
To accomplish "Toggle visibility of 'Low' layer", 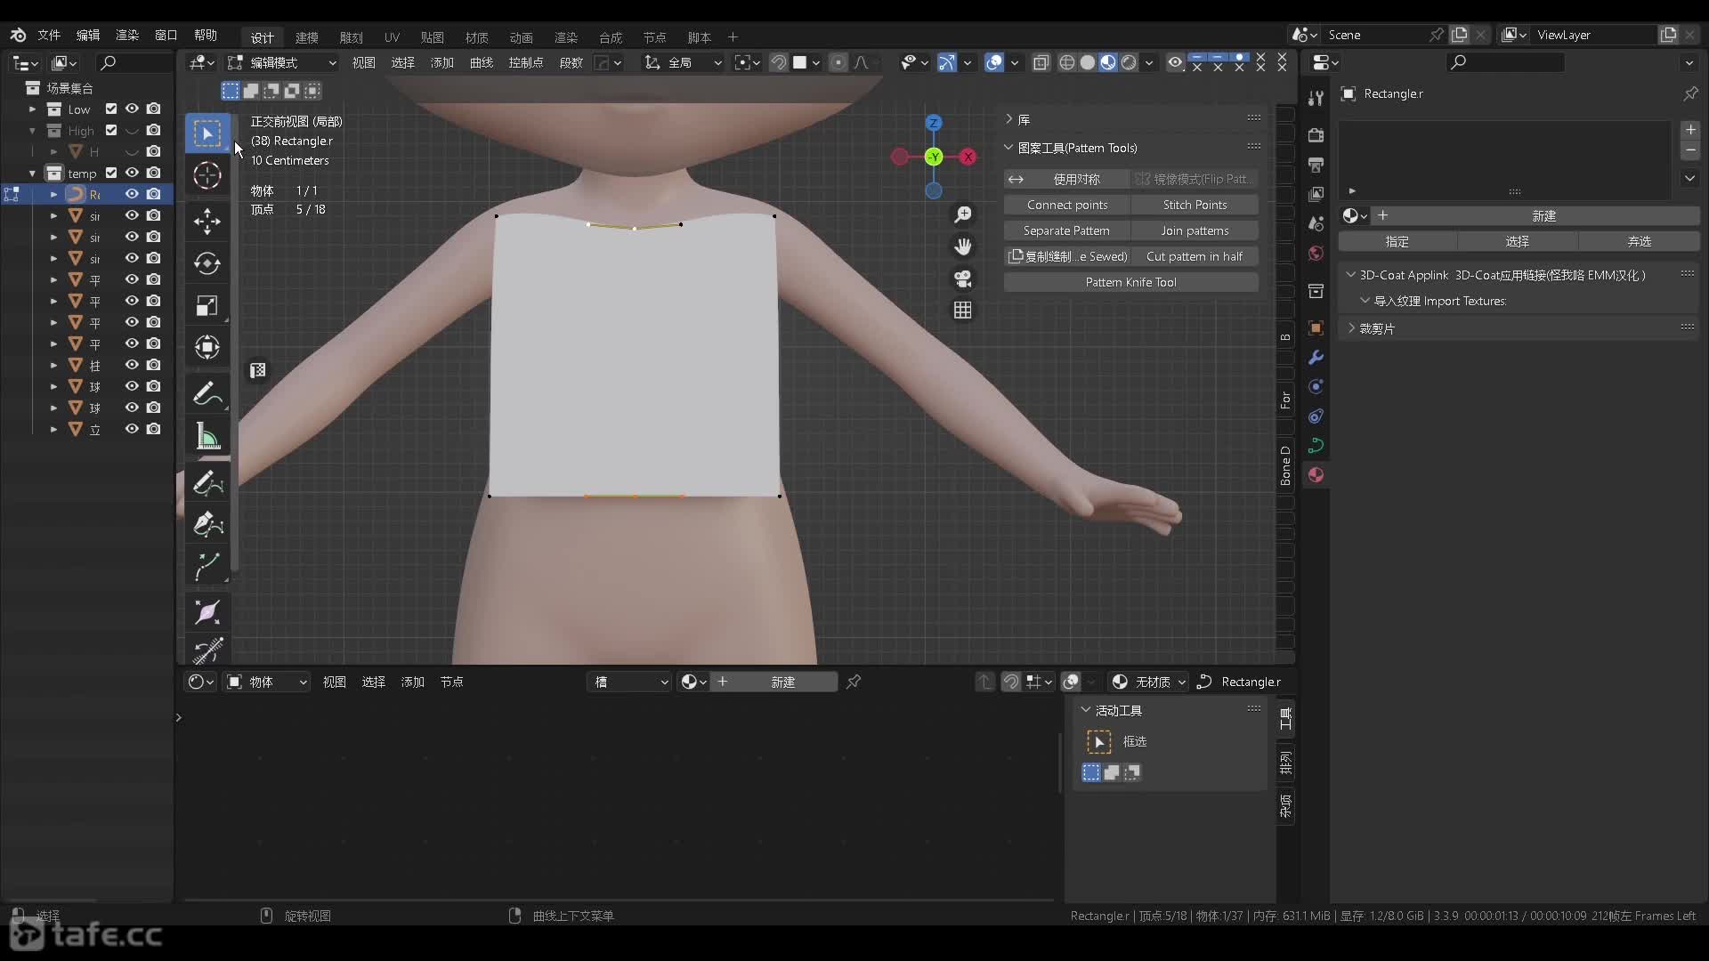I will click(x=132, y=109).
